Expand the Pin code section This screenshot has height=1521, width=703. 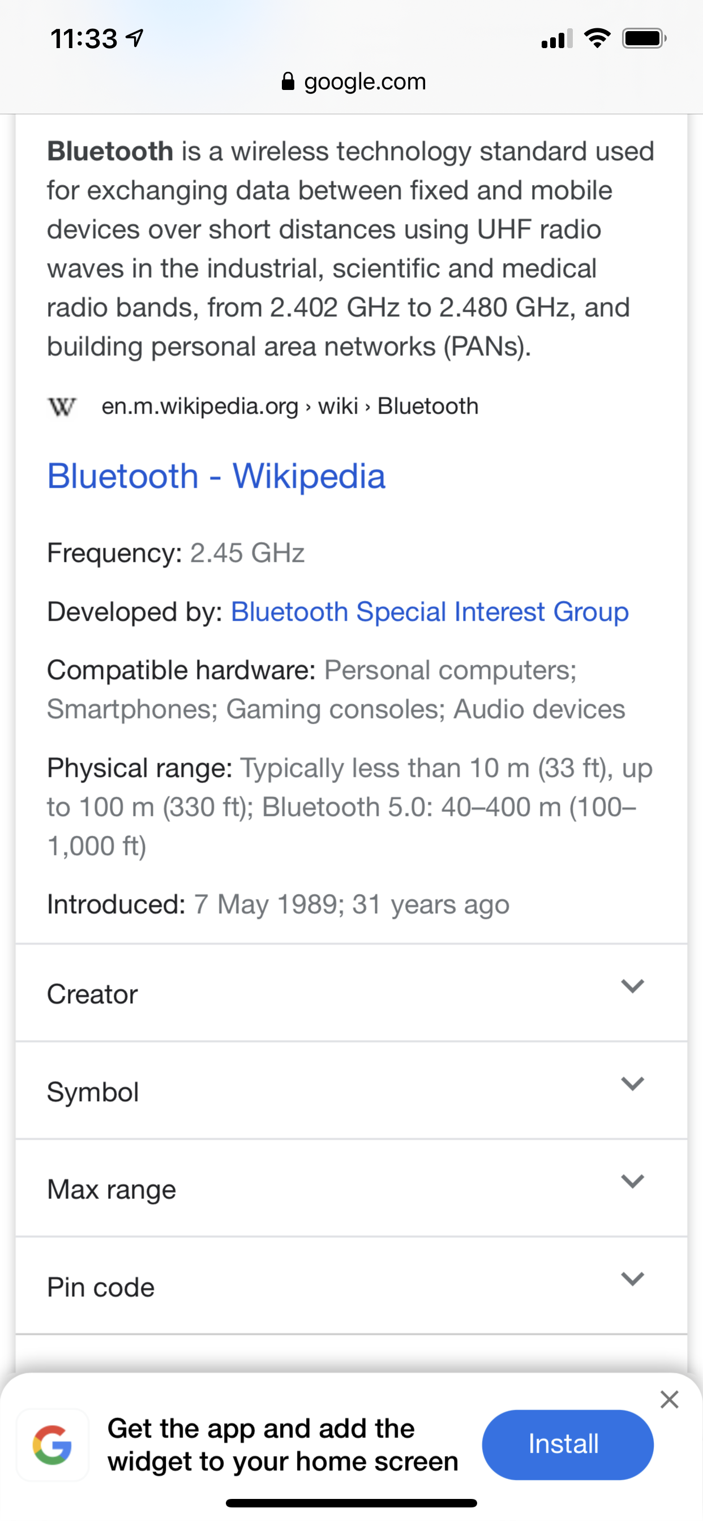(632, 1278)
